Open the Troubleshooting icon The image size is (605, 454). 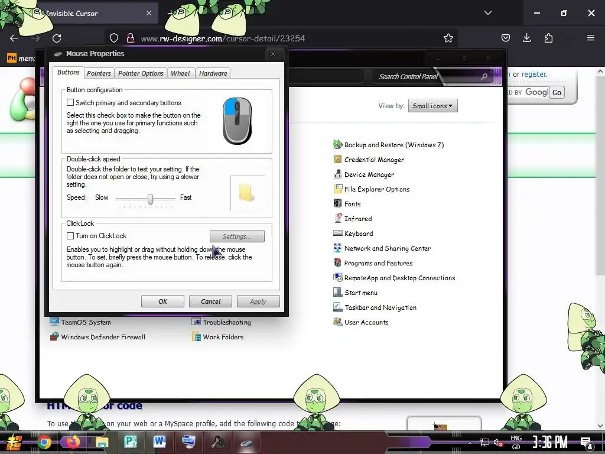tap(196, 322)
